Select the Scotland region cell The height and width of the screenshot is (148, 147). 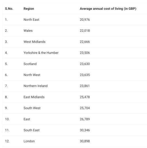pos(30,64)
